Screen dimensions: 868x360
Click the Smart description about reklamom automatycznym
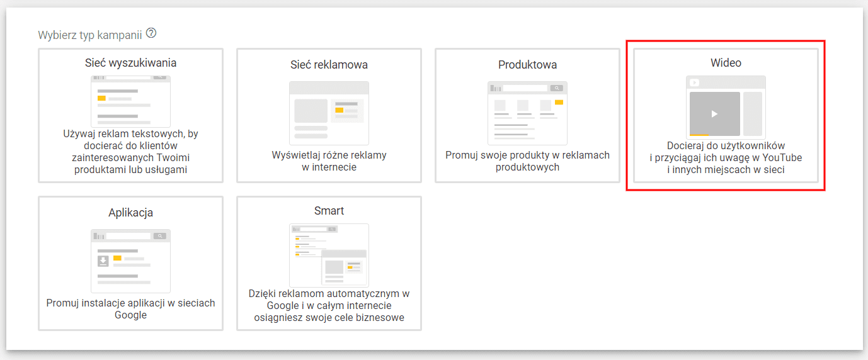[329, 305]
